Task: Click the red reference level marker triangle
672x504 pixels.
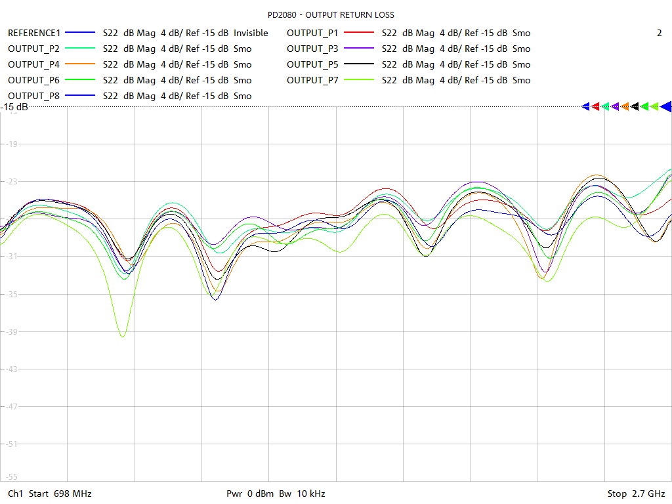Action: 595,107
